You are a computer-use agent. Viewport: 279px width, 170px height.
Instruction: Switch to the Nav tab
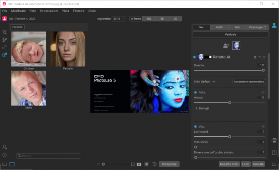[201, 27]
